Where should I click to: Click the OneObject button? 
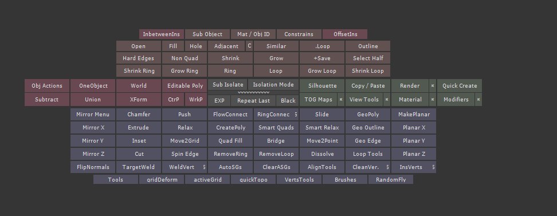point(93,85)
